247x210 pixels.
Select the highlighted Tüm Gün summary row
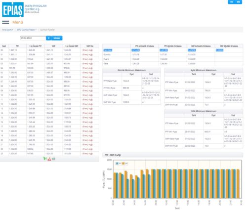[173, 50]
